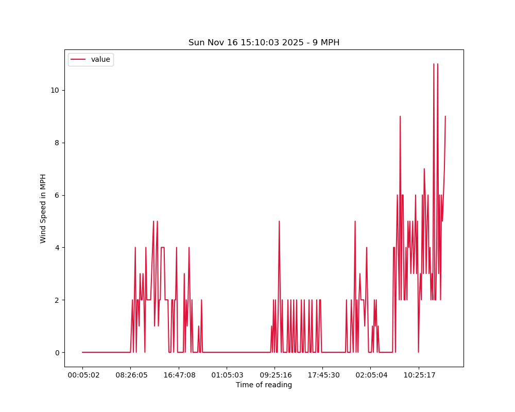Click the chart title showing 9 MPH
The image size is (515, 412).
click(264, 42)
